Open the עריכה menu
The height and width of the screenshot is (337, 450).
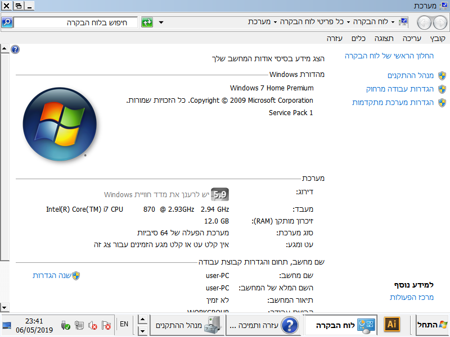pyautogui.click(x=412, y=38)
